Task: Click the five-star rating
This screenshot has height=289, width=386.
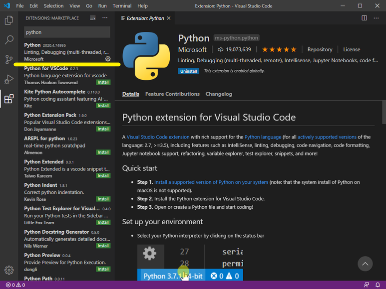Action: (279, 50)
